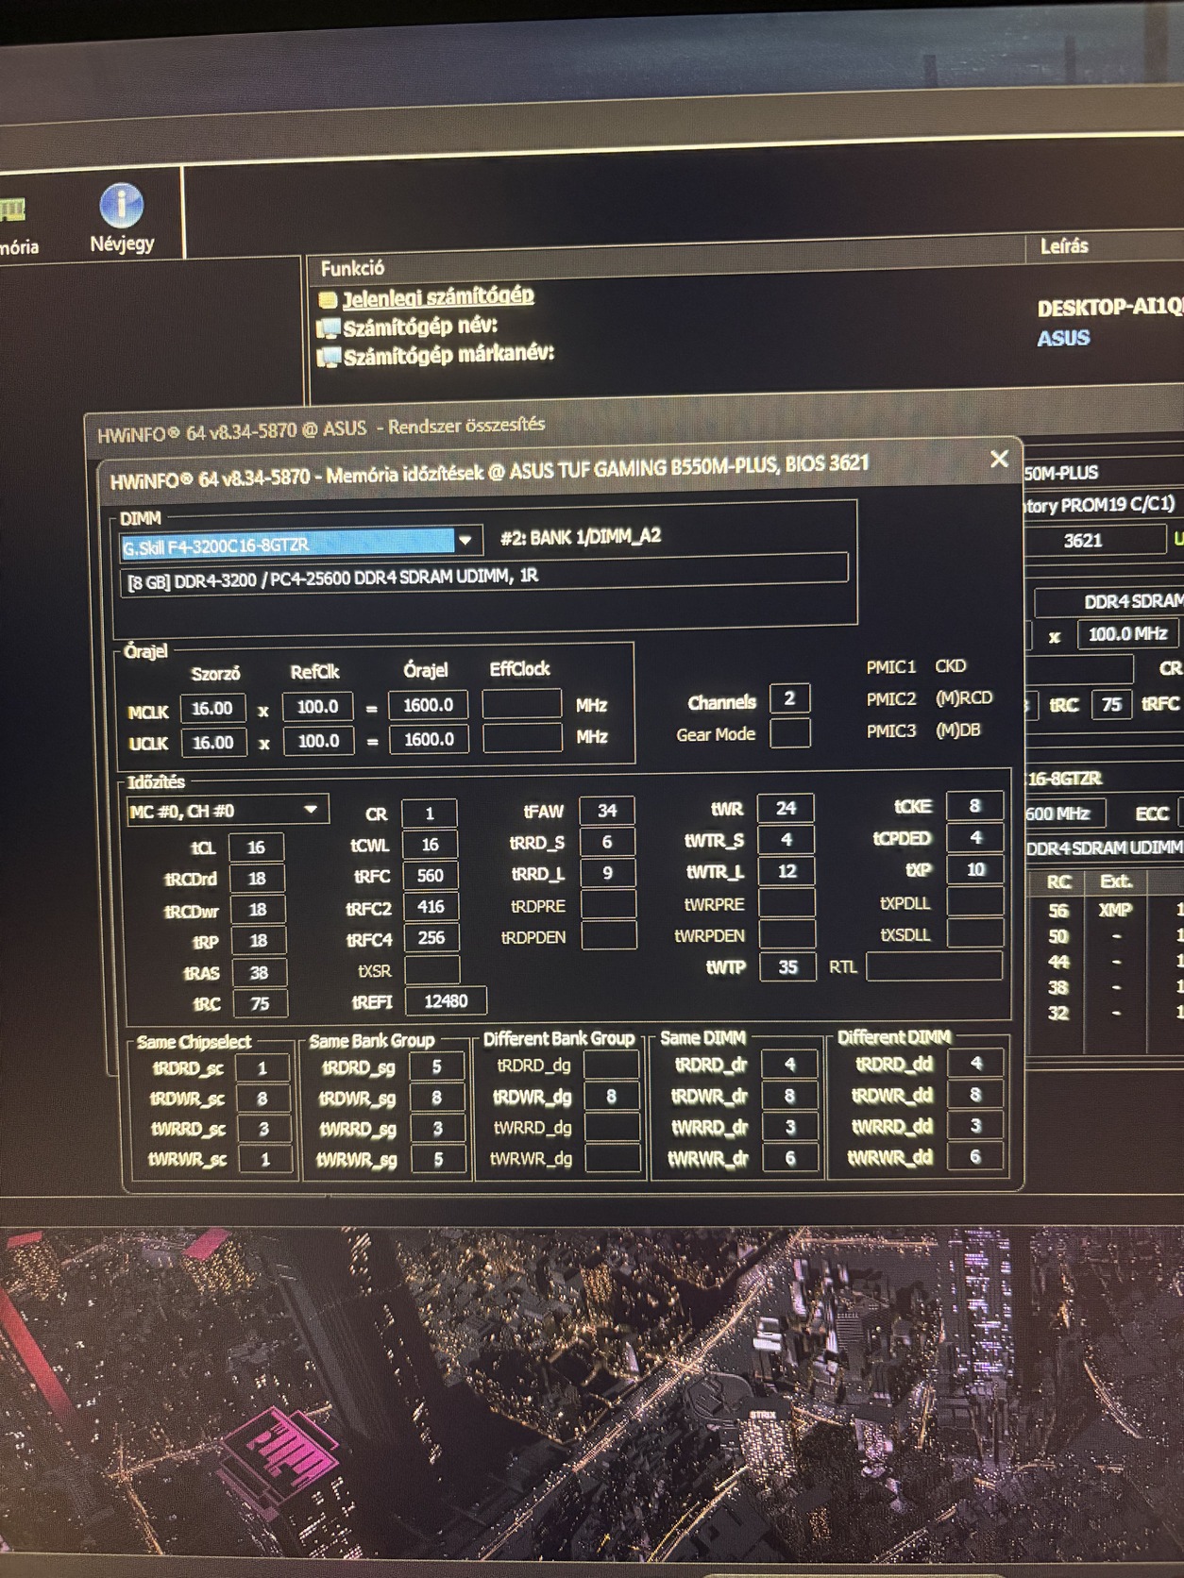Click the DDR4-3200 module description text

point(333,578)
